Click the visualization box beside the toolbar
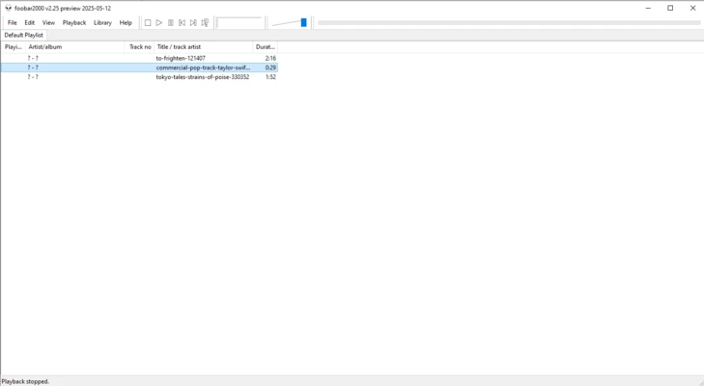This screenshot has width=704, height=386. (239, 22)
